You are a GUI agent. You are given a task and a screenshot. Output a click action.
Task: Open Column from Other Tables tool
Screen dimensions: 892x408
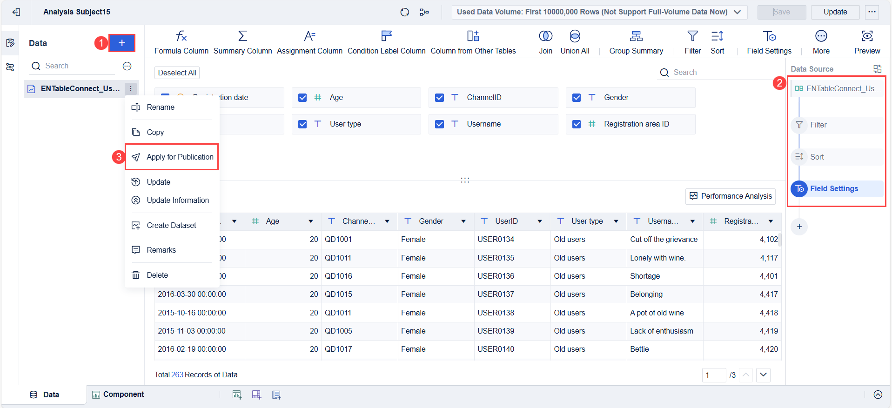click(x=473, y=42)
